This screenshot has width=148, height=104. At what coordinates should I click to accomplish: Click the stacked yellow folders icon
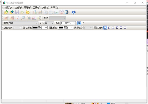(x=28, y=12)
